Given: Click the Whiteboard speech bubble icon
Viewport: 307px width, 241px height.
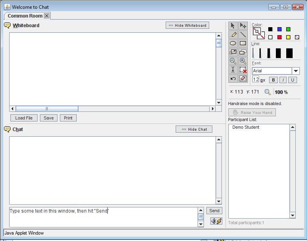Looking at the screenshot, I should [7, 26].
